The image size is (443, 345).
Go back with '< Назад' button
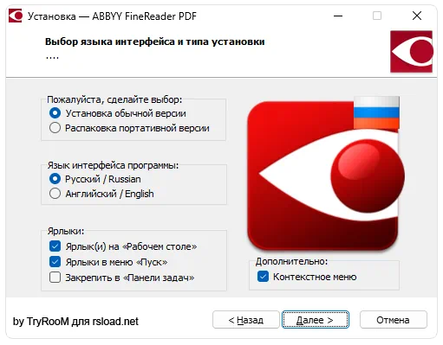pos(246,320)
